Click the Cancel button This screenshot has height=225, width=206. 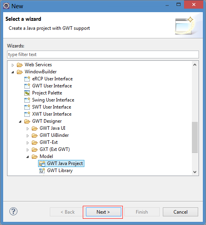coord(180,212)
